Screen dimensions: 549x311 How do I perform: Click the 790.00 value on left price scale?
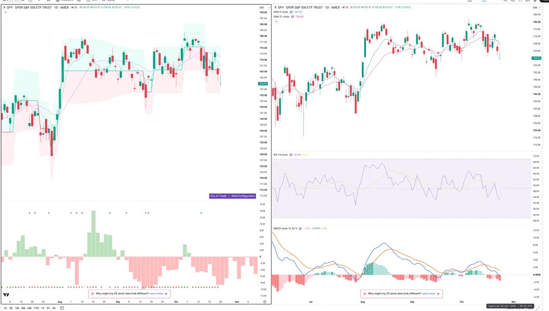263,12
